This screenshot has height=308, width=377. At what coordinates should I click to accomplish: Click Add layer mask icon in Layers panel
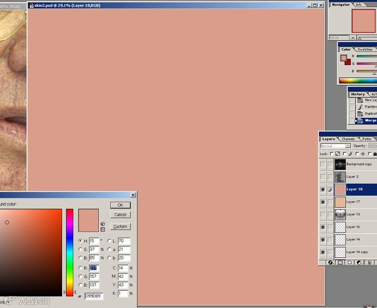(x=340, y=262)
